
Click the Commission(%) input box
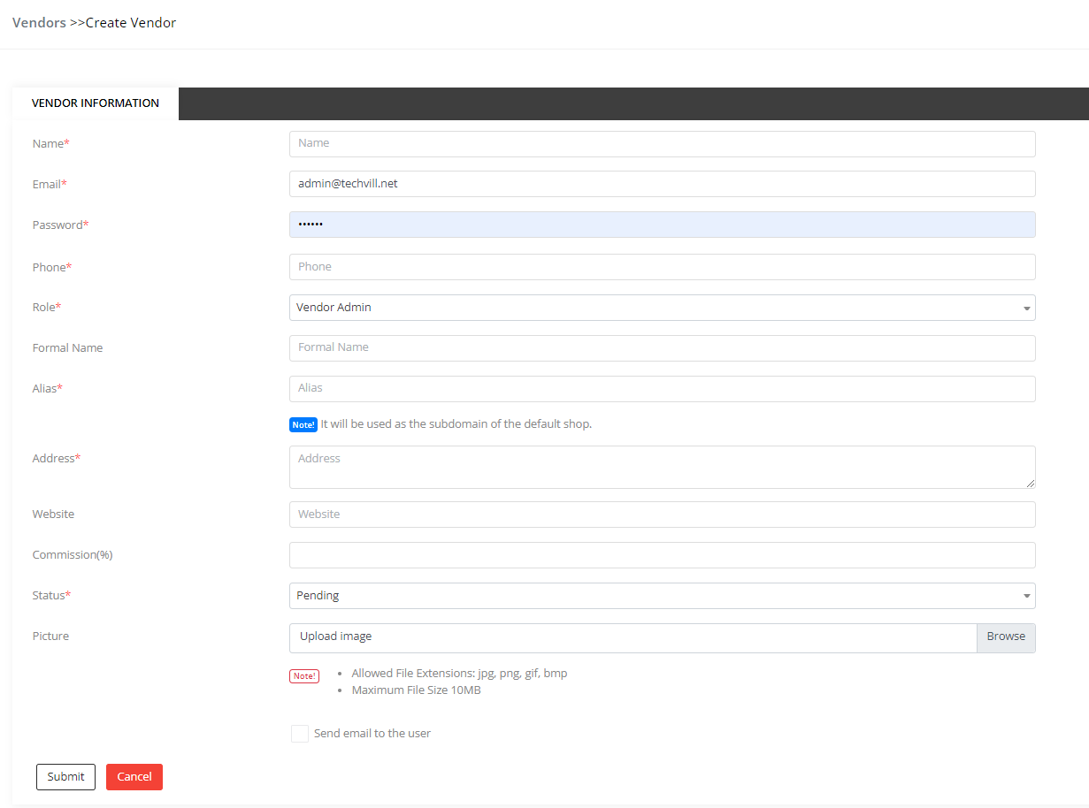coord(662,555)
